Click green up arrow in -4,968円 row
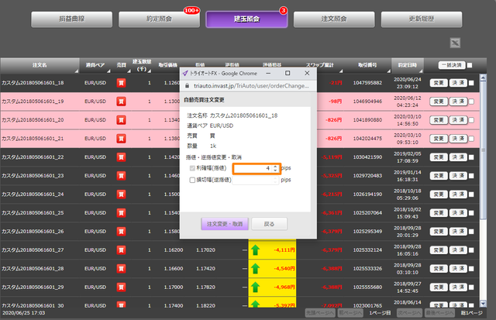This screenshot has height=320, width=496. pyautogui.click(x=255, y=287)
